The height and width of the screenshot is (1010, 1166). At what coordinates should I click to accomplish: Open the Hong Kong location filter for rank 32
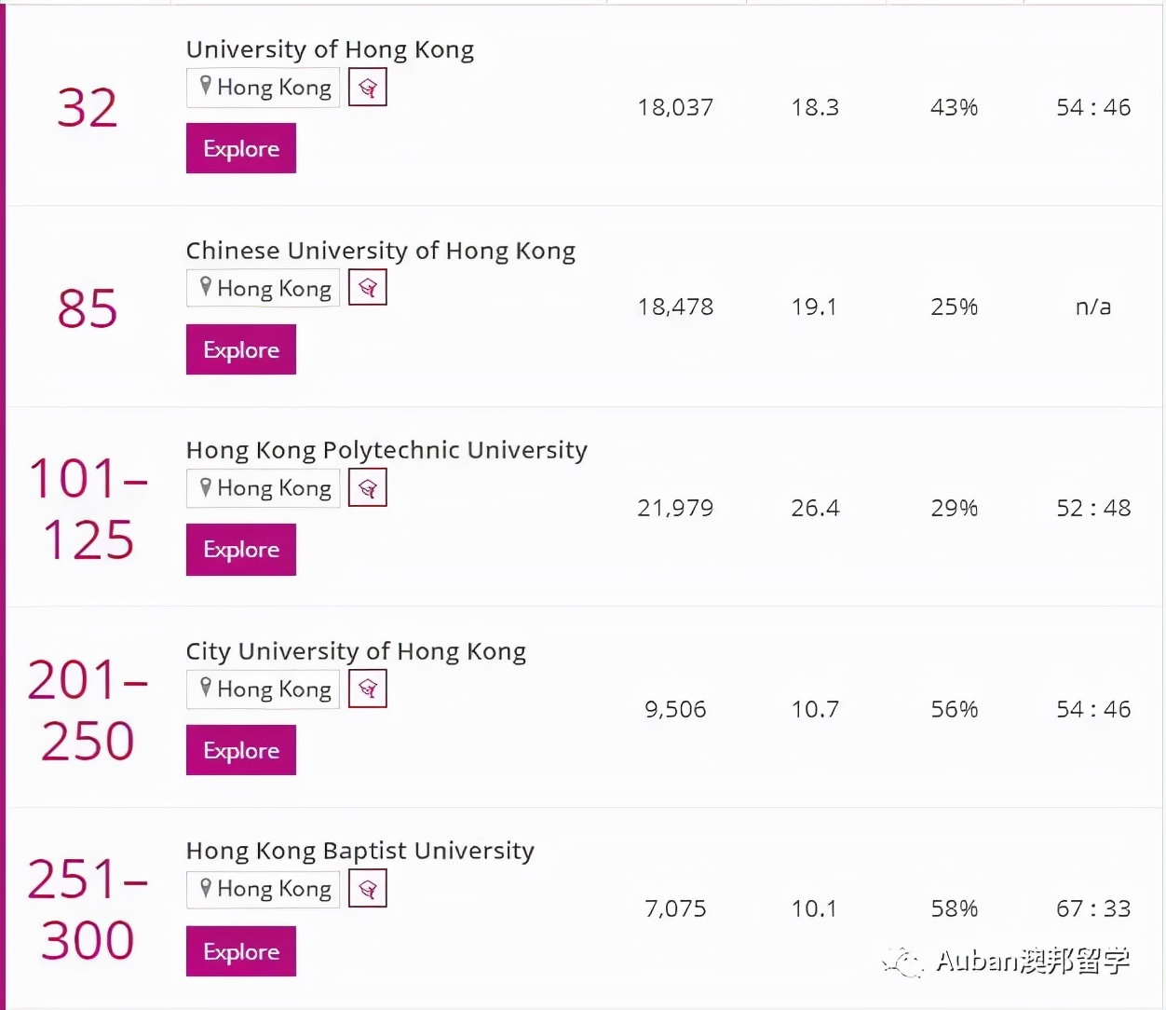click(262, 87)
